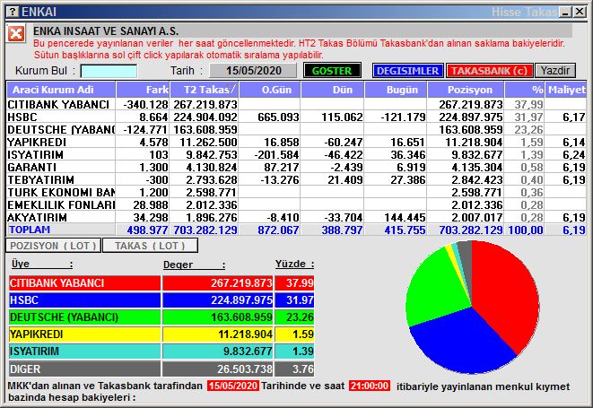This screenshot has height=408, width=593.
Task: Select the ISYATIRIM row name in table
Action: pos(36,154)
